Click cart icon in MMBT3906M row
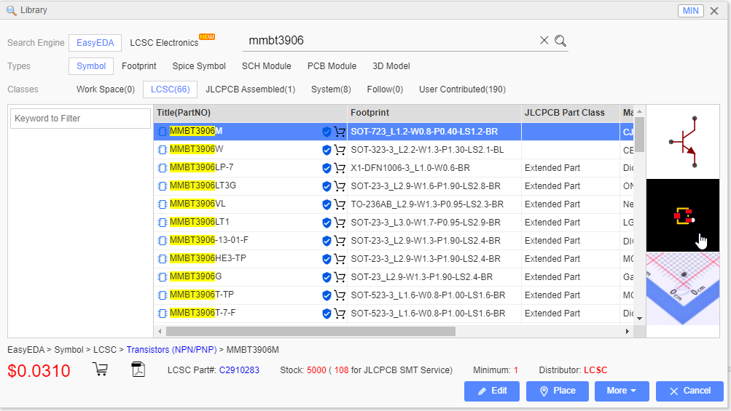Viewport: 731px width, 411px height. tap(340, 132)
